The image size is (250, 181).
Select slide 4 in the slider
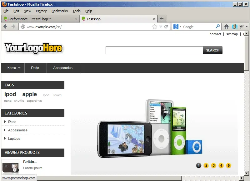tap(221, 166)
